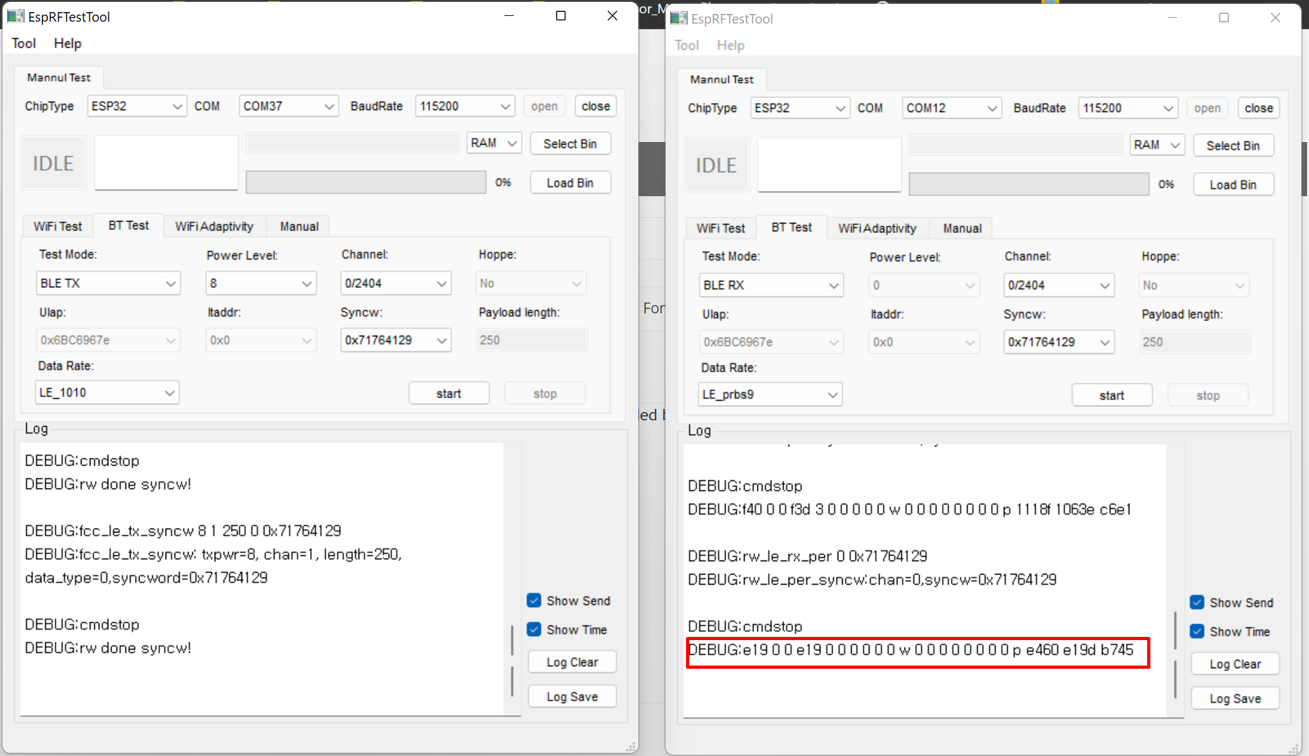Expand BaudRate 115200 dropdown in right window
This screenshot has height=756, width=1309.
(x=1128, y=108)
